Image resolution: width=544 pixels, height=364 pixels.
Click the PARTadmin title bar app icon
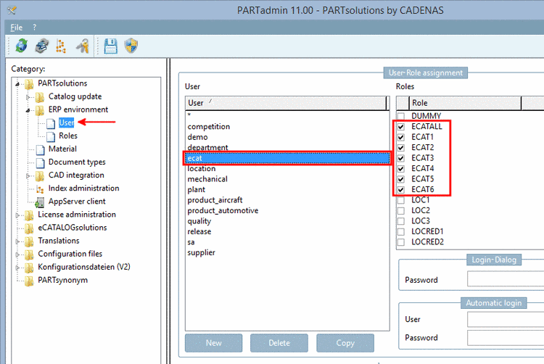pos(12,10)
